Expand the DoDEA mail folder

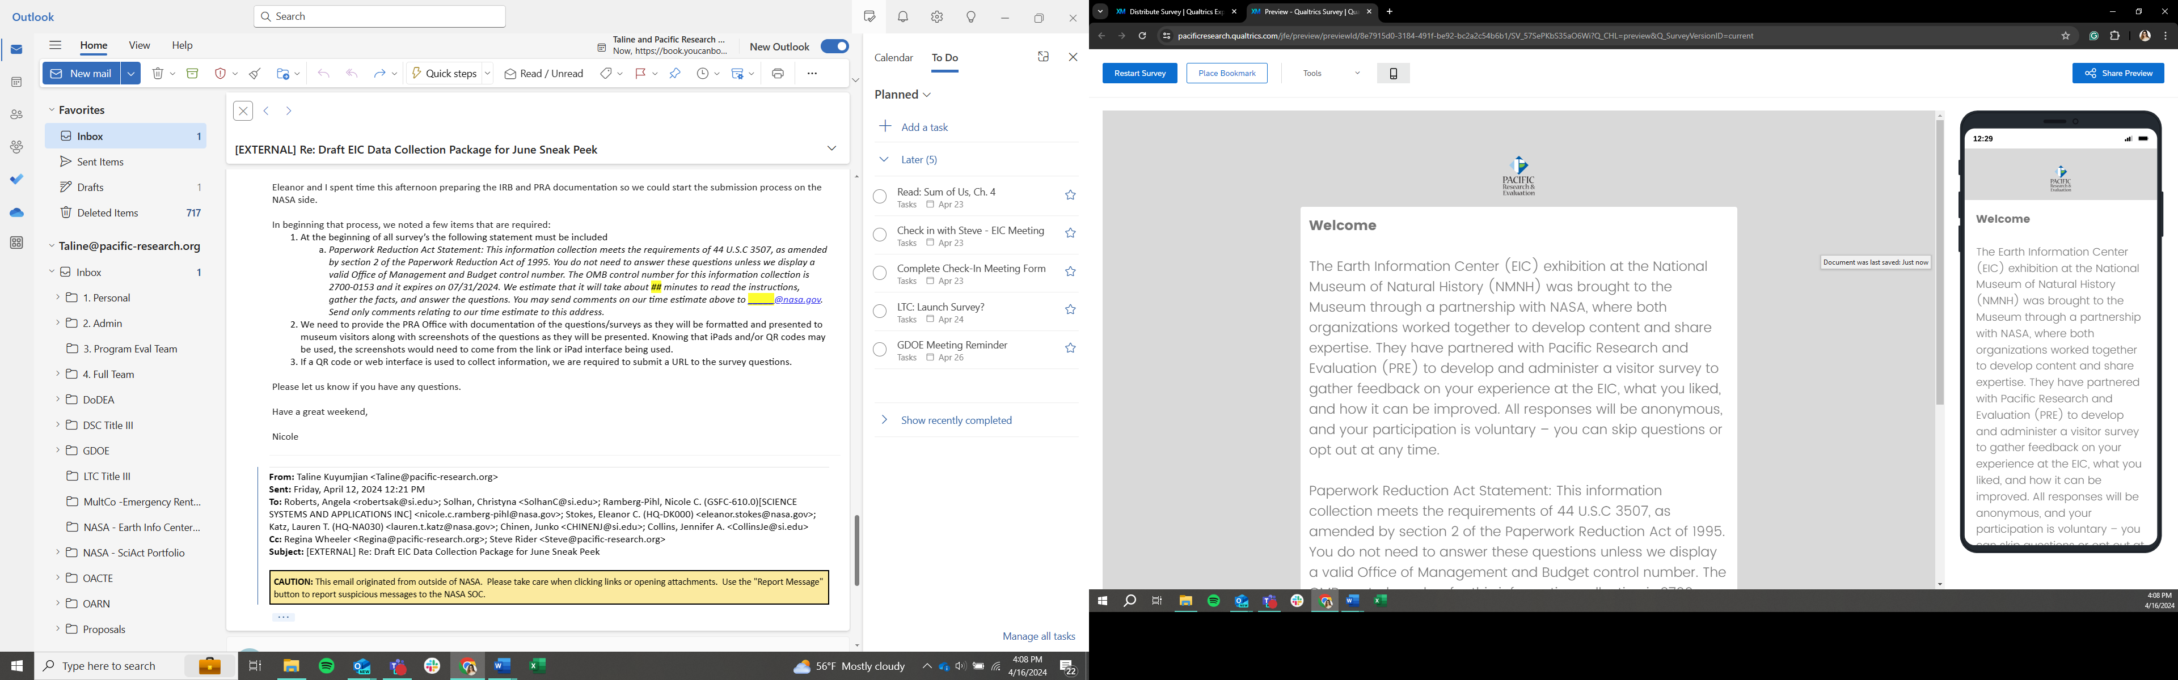pyautogui.click(x=57, y=399)
